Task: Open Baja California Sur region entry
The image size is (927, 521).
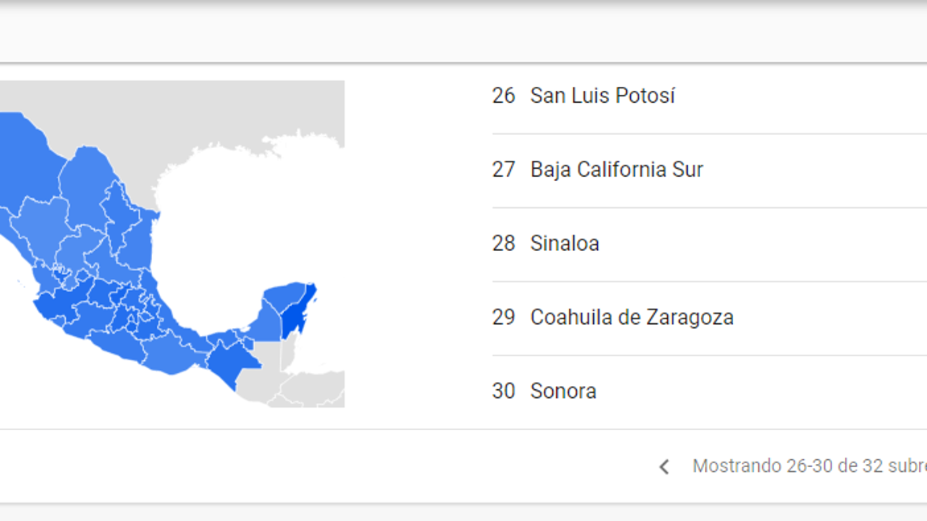Action: pyautogui.click(x=616, y=170)
